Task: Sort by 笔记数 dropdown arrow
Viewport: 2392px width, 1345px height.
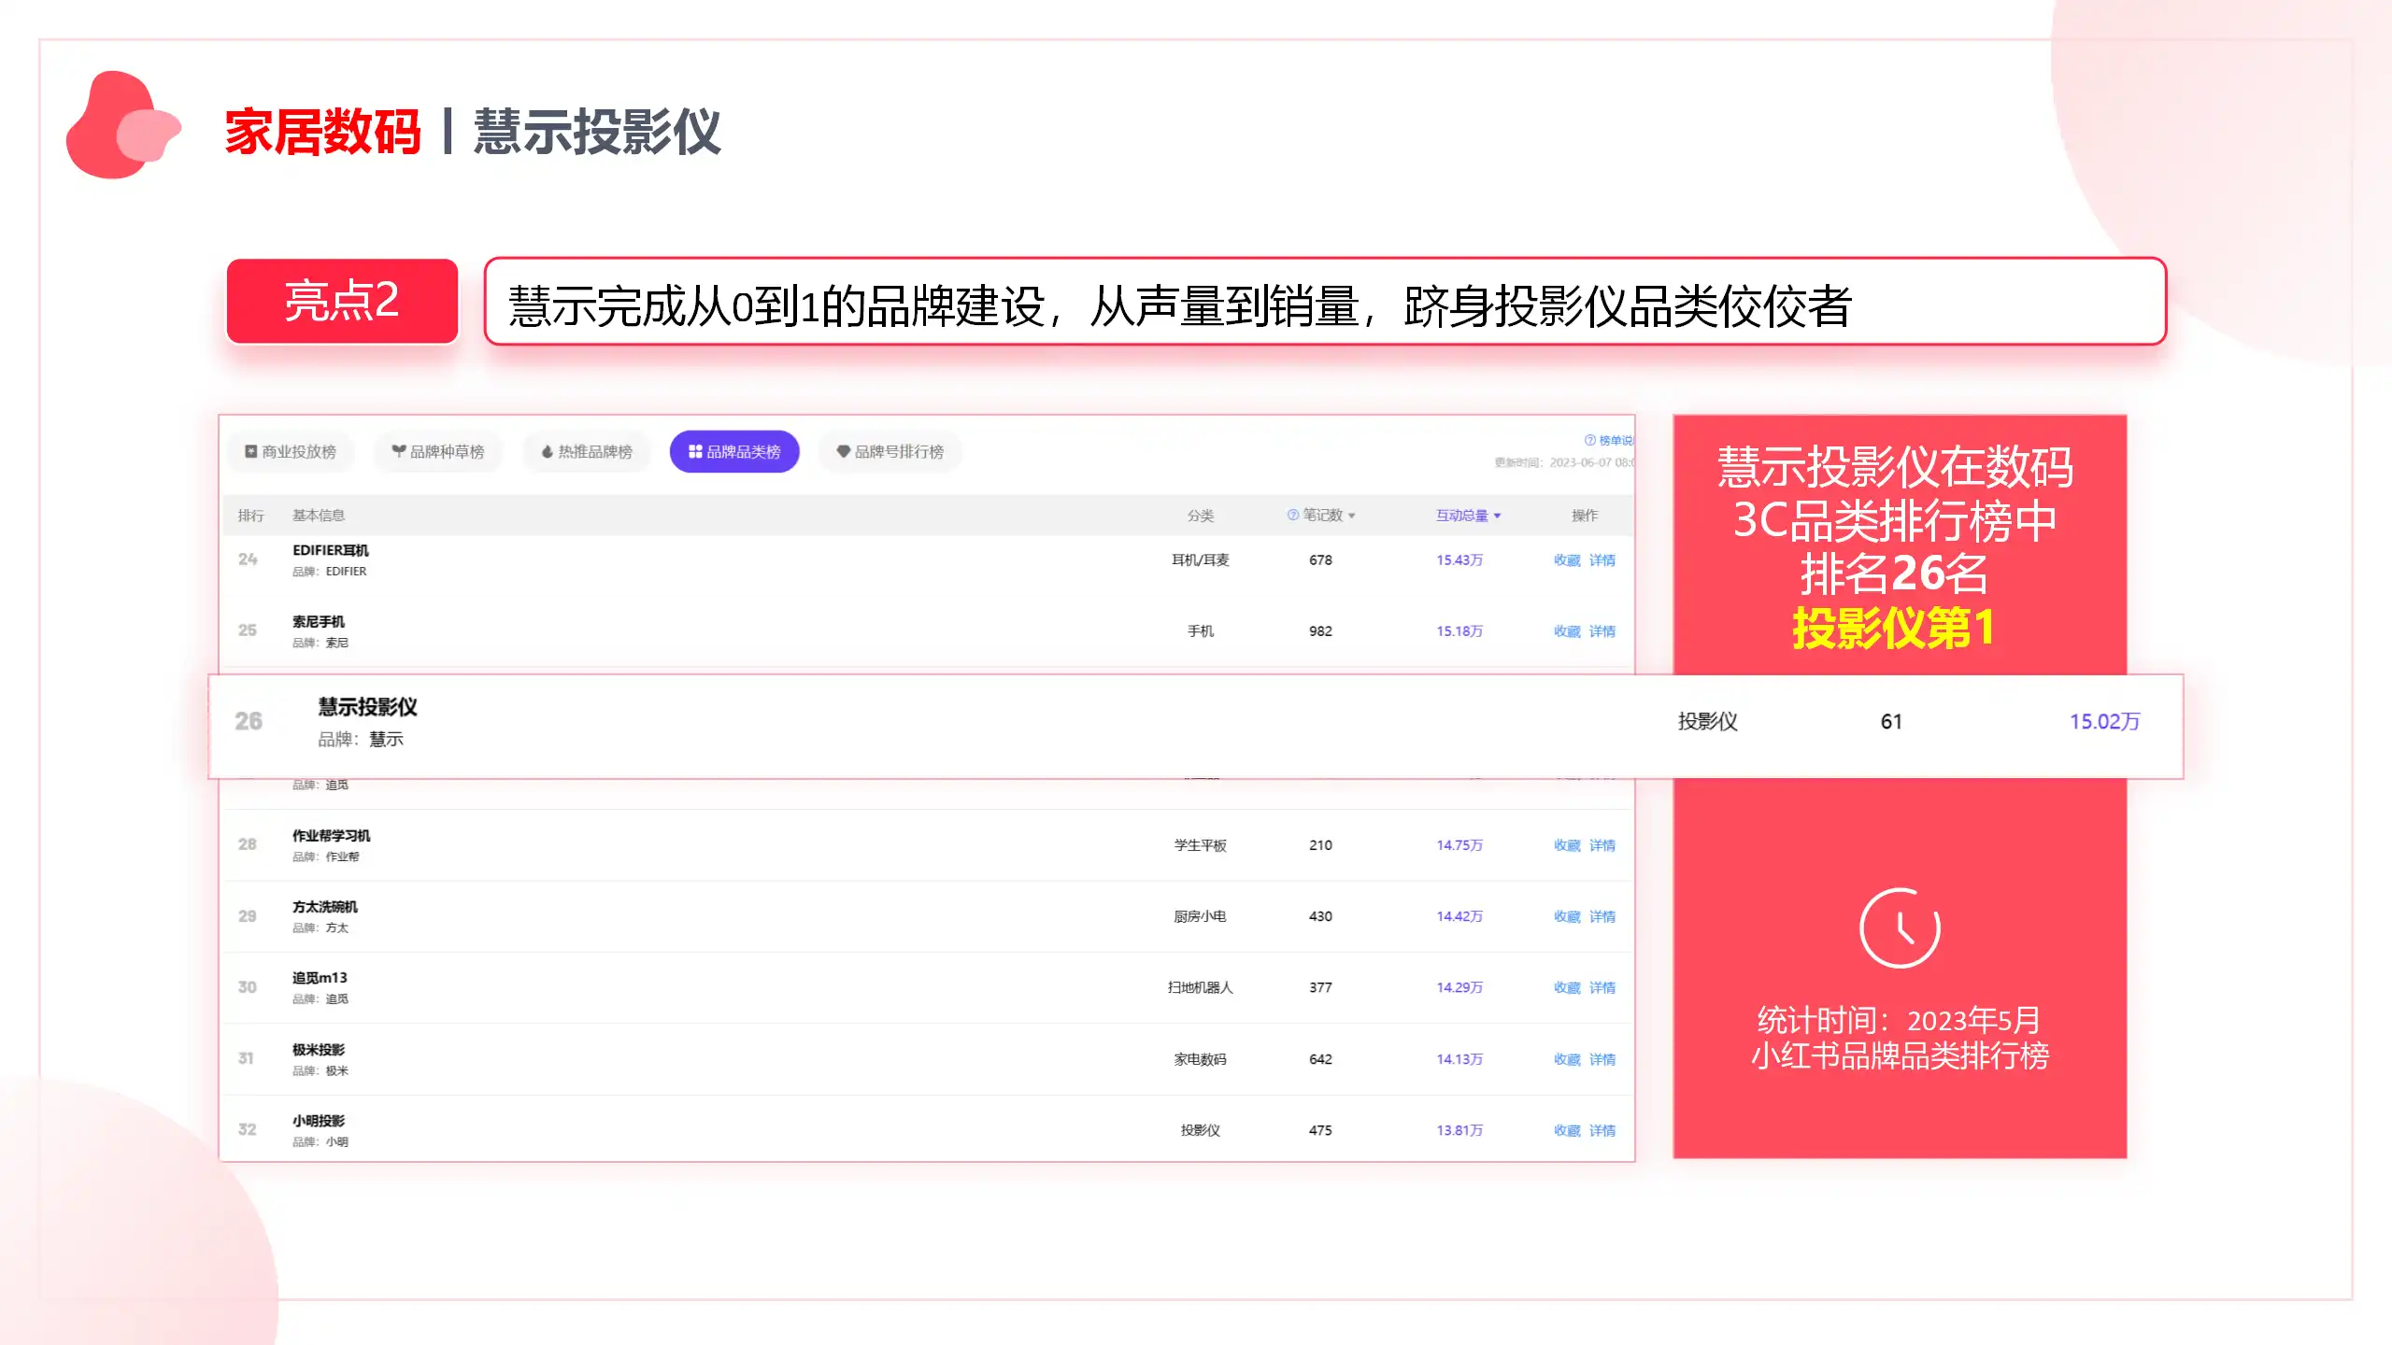Action: tap(1351, 516)
